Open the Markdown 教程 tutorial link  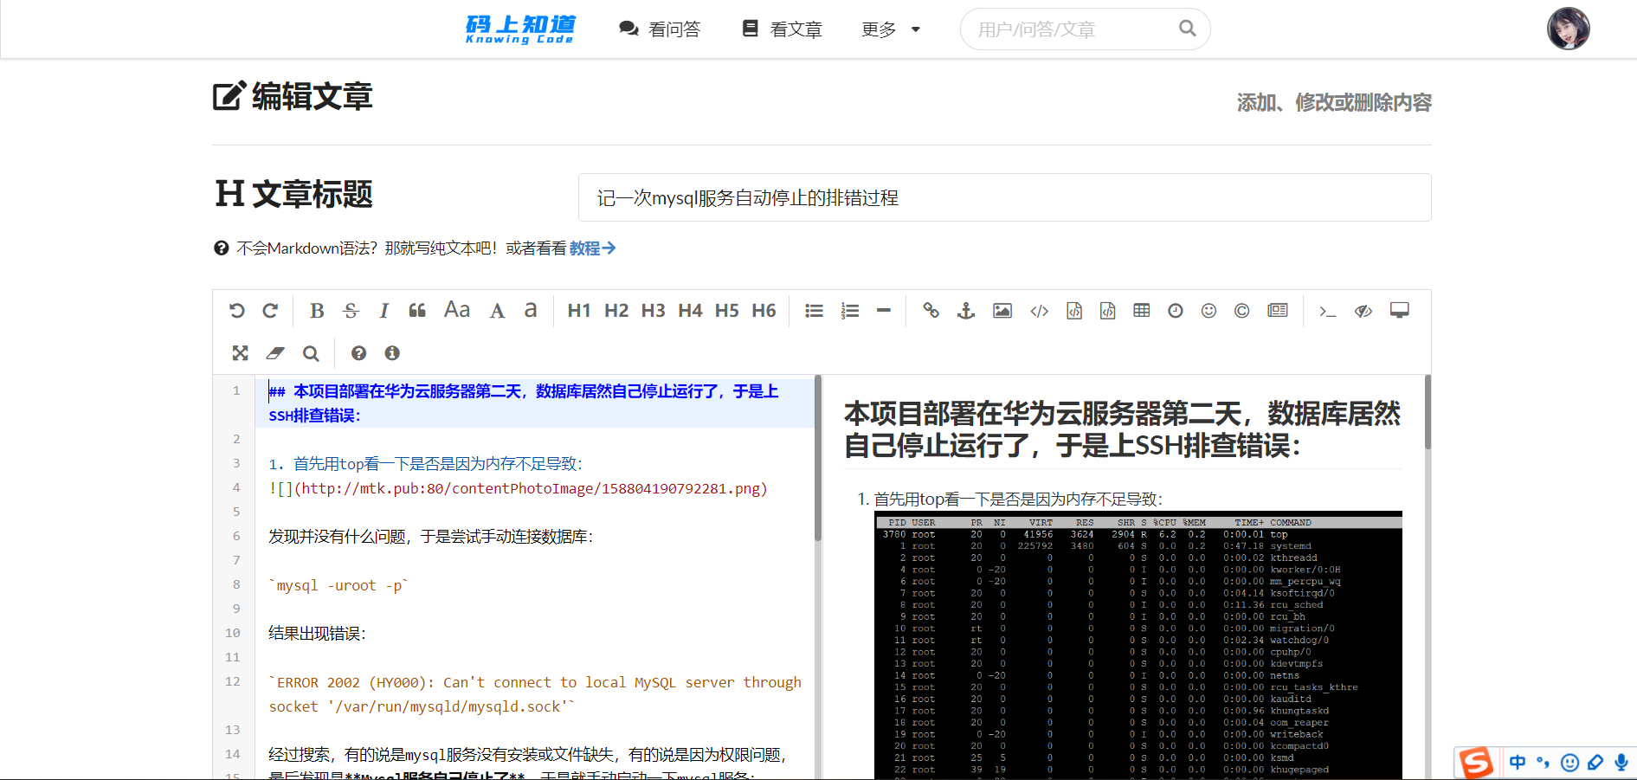click(x=592, y=248)
